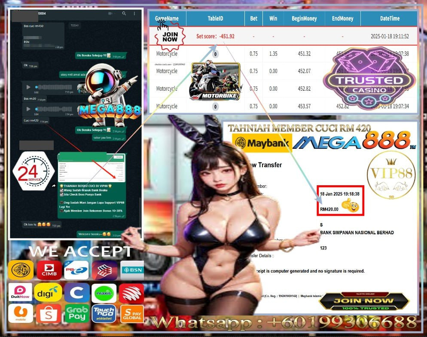
Task: Tap the red Hotlink swirl icon
Action: (131, 294)
